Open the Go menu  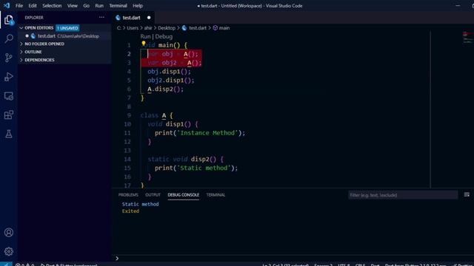pyautogui.click(x=86, y=6)
